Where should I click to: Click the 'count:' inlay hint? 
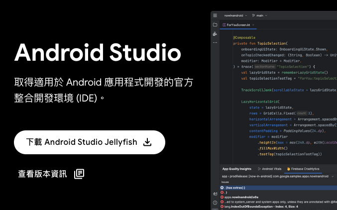click(x=302, y=113)
